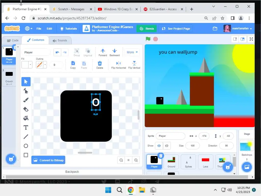Switch to the Sounds tab
Screen dimensions: 261x196
point(60,40)
